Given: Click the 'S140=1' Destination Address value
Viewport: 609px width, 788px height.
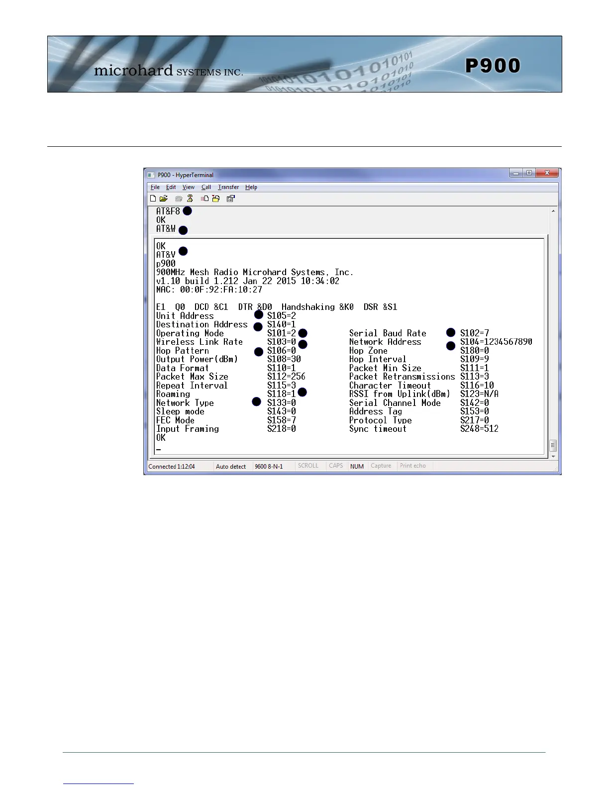Looking at the screenshot, I should click(282, 324).
